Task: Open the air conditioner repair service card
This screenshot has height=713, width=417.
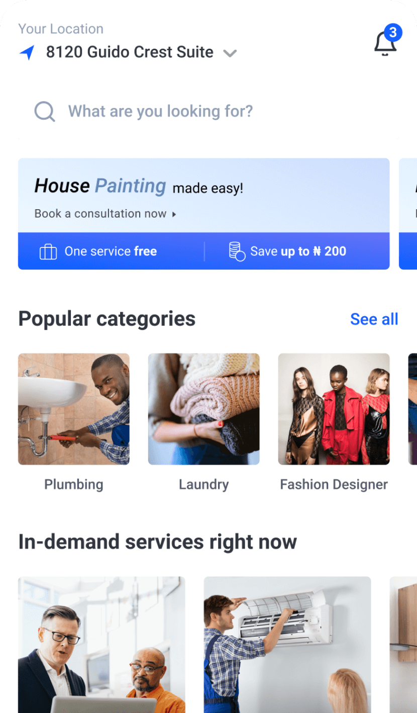Action: [287, 645]
